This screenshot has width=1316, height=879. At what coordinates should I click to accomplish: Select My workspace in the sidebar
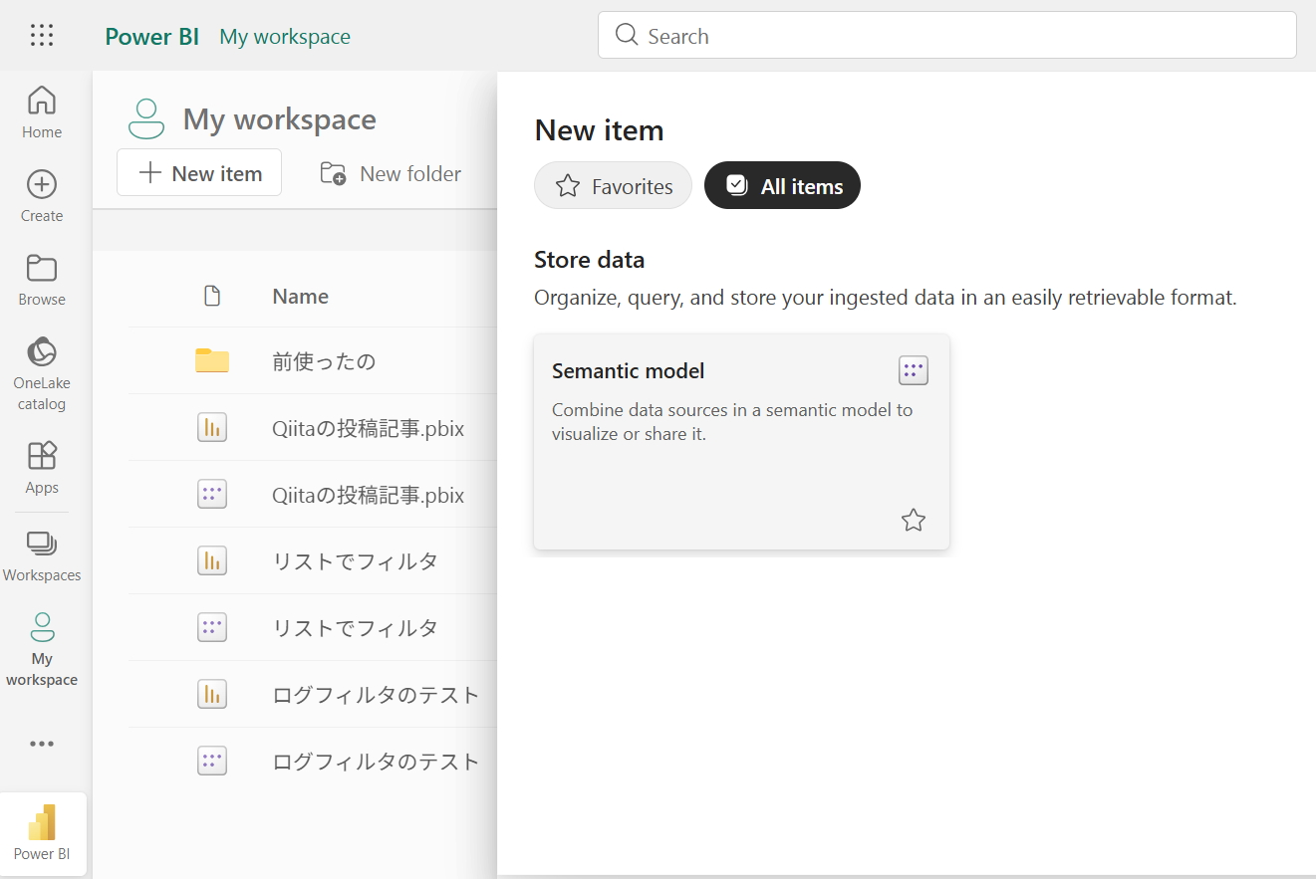point(42,649)
